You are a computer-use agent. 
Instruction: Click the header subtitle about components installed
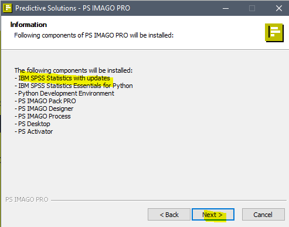click(94, 35)
